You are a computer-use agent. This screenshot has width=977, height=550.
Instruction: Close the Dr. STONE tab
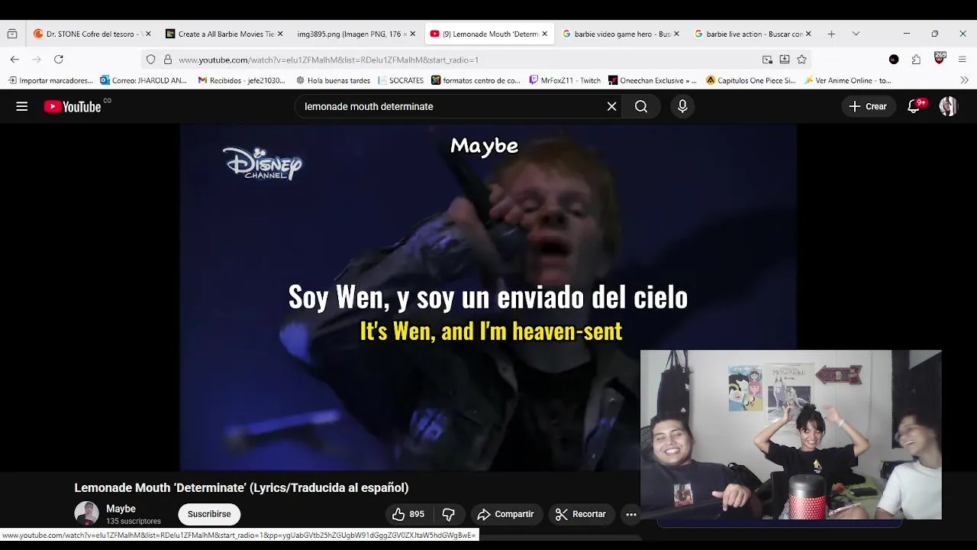(x=148, y=34)
